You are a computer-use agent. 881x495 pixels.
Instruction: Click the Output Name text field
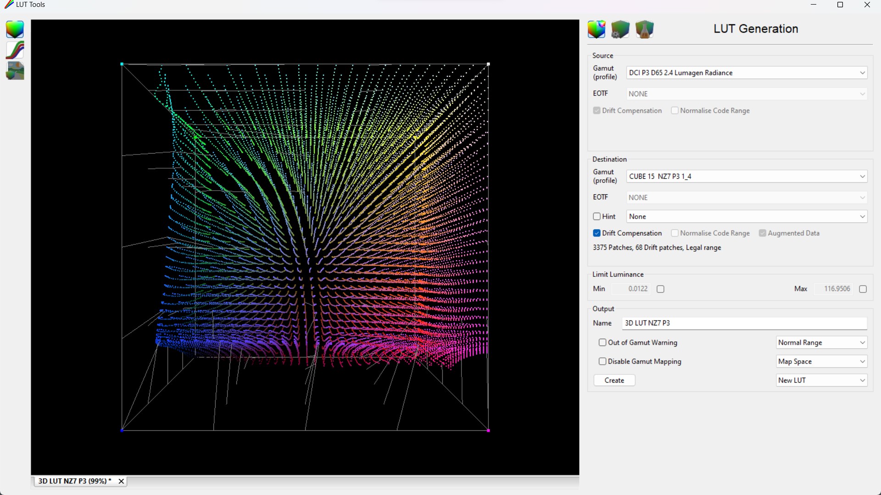pos(744,323)
